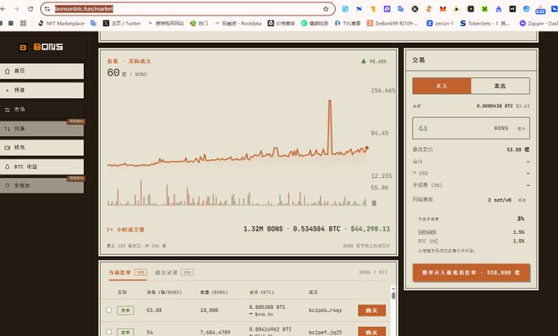The height and width of the screenshot is (336, 558).
Task: Open the TokenSets bookmark
Action: (x=485, y=23)
